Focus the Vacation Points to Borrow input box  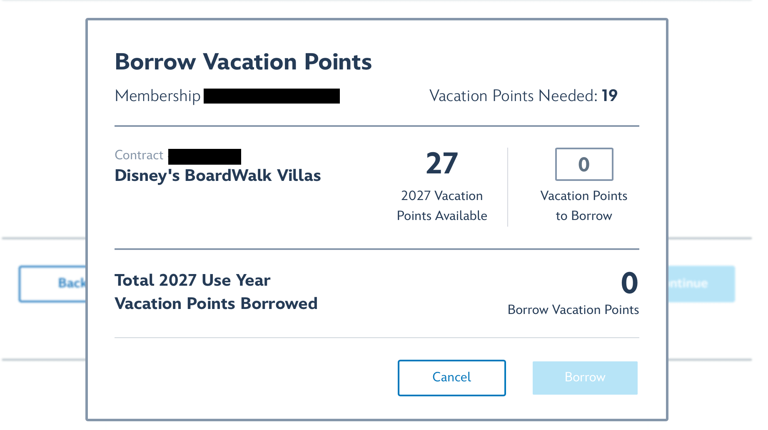pos(584,164)
